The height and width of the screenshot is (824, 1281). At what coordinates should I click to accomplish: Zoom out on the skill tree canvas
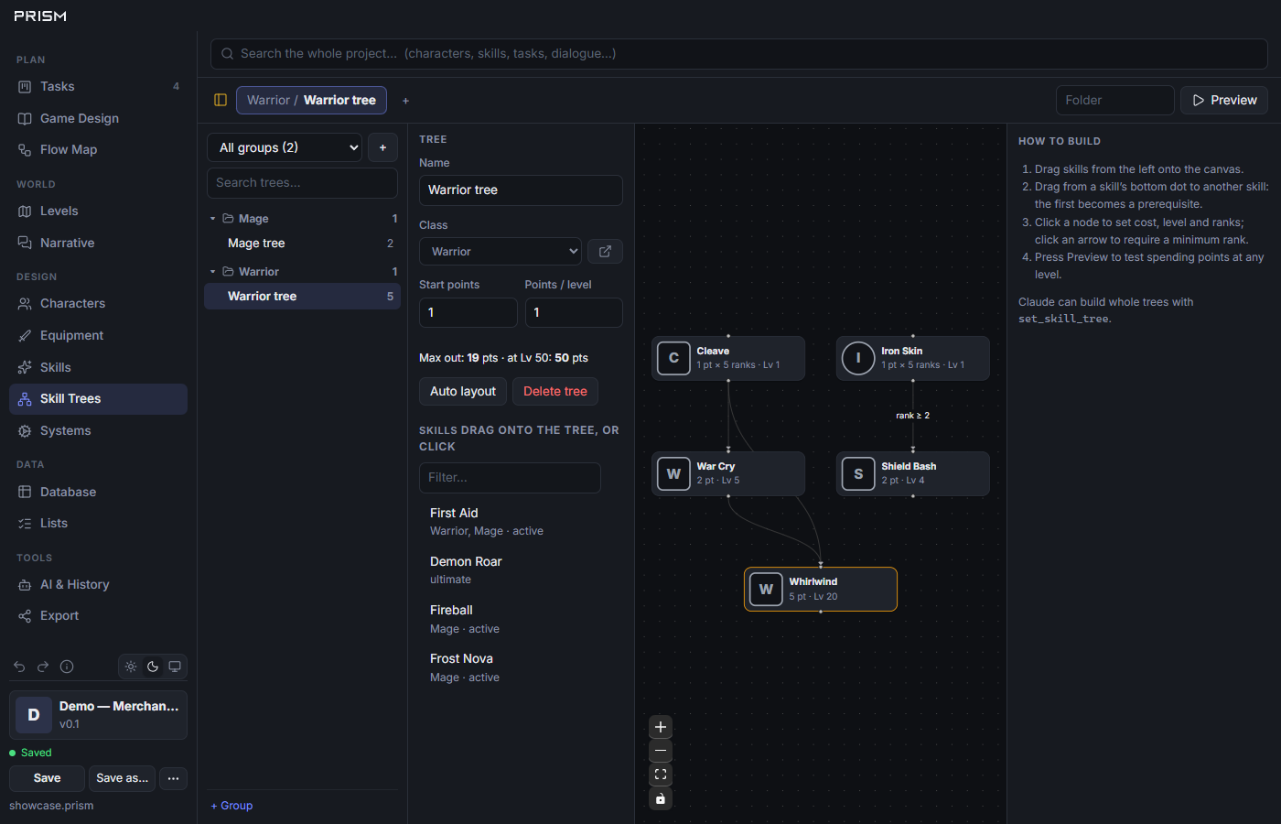coord(661,751)
